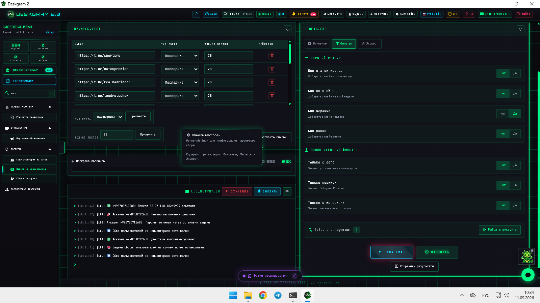Viewport: 540px width, 303px height.
Task: Open Аккаунты in the top menu
Action: [333, 14]
